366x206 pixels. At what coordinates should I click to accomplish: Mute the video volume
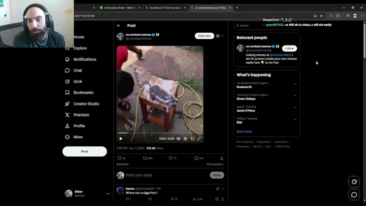pyautogui.click(x=178, y=138)
